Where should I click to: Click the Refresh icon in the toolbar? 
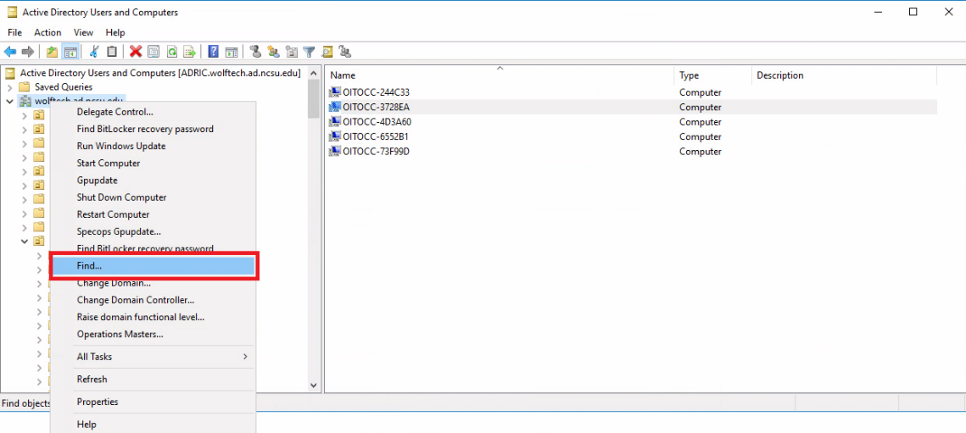tap(172, 52)
